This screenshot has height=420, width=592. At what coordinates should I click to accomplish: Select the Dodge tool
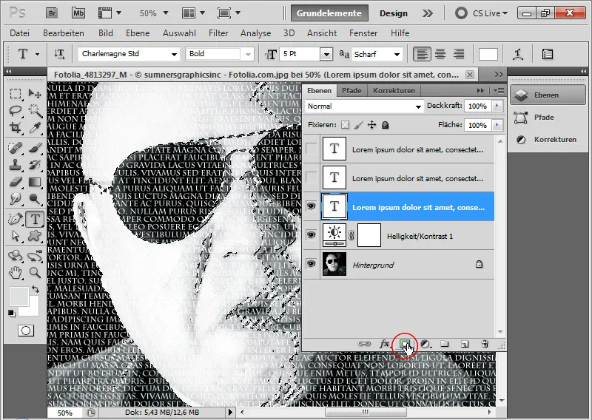tap(35, 199)
